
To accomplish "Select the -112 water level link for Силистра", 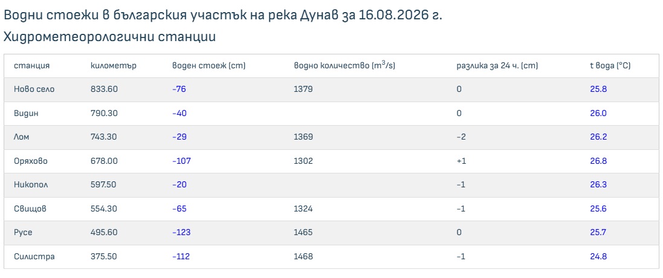I will tap(181, 256).
